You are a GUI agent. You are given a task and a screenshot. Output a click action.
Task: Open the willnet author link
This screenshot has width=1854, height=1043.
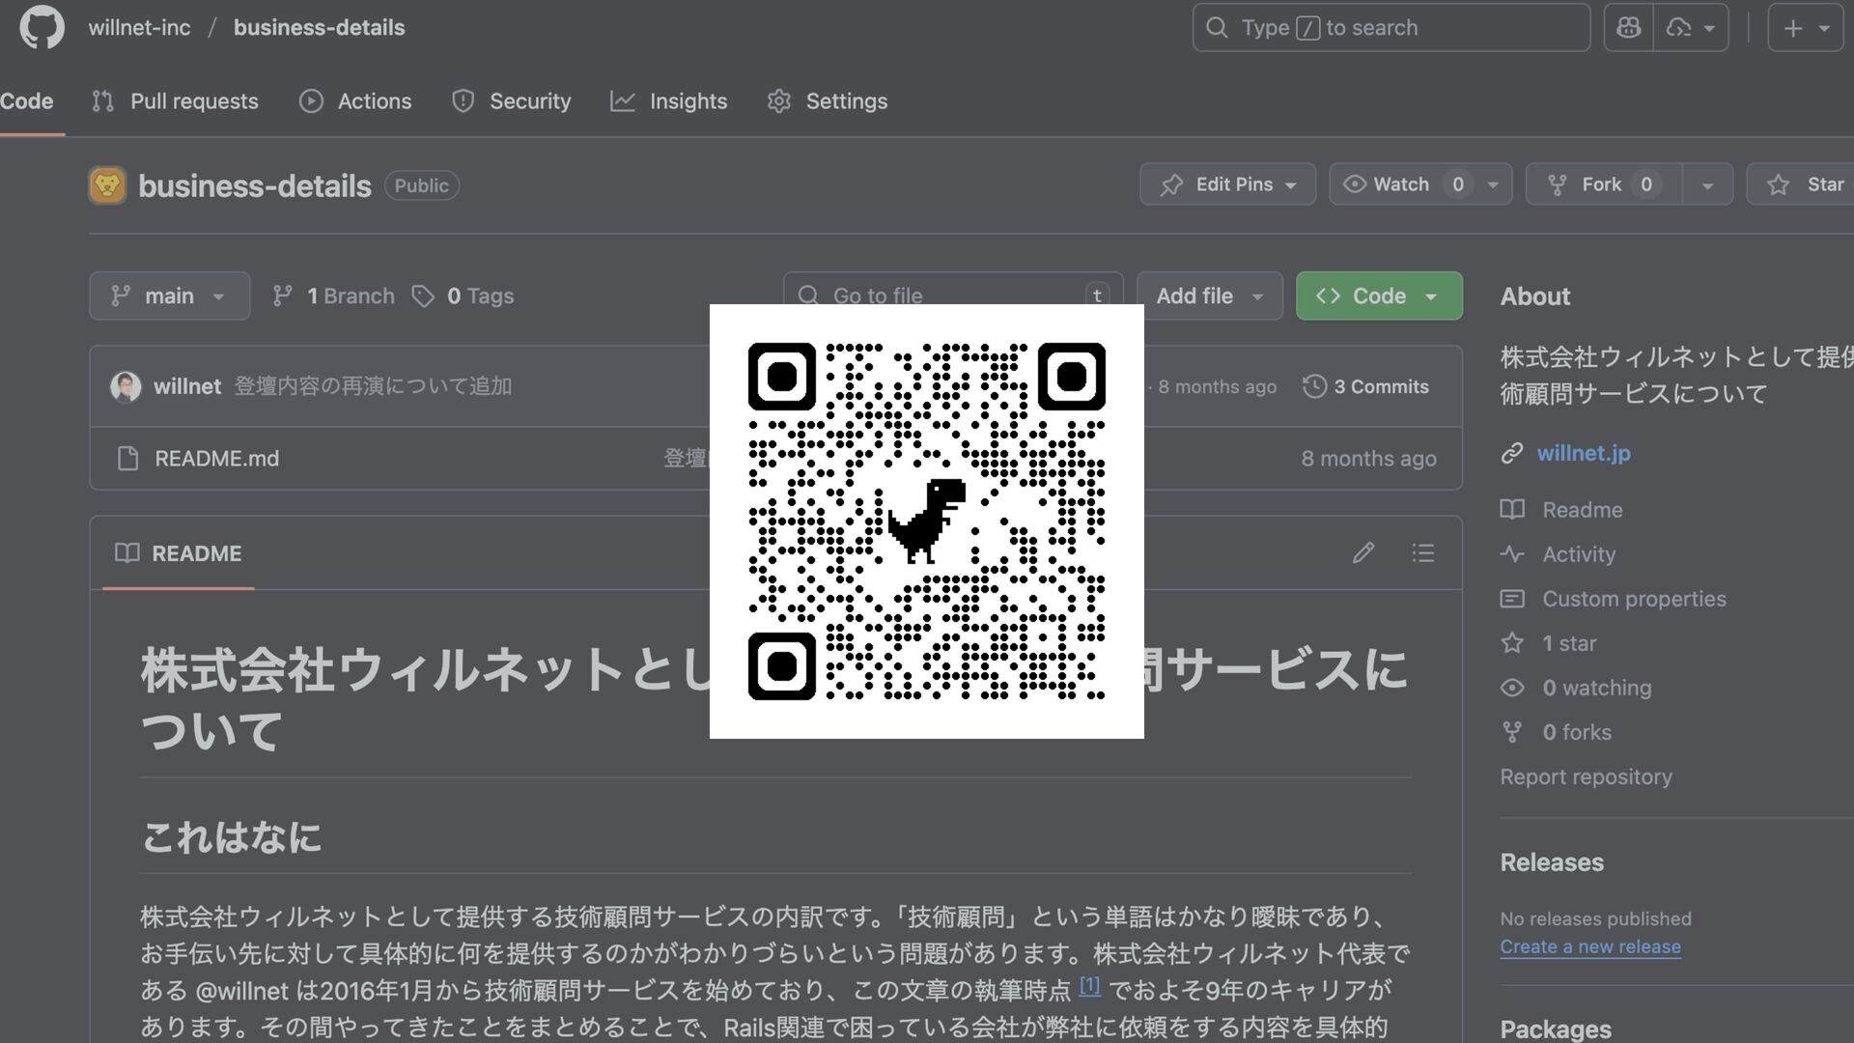[x=187, y=386]
